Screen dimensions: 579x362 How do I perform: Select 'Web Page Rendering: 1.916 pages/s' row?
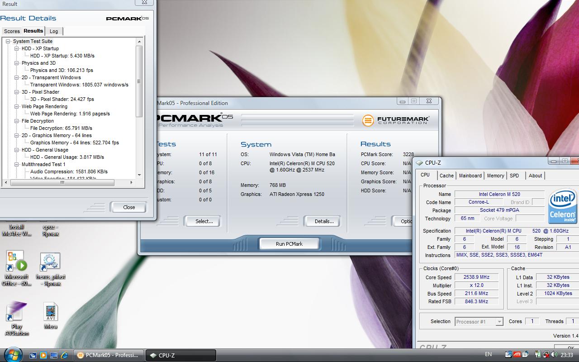[x=70, y=114]
